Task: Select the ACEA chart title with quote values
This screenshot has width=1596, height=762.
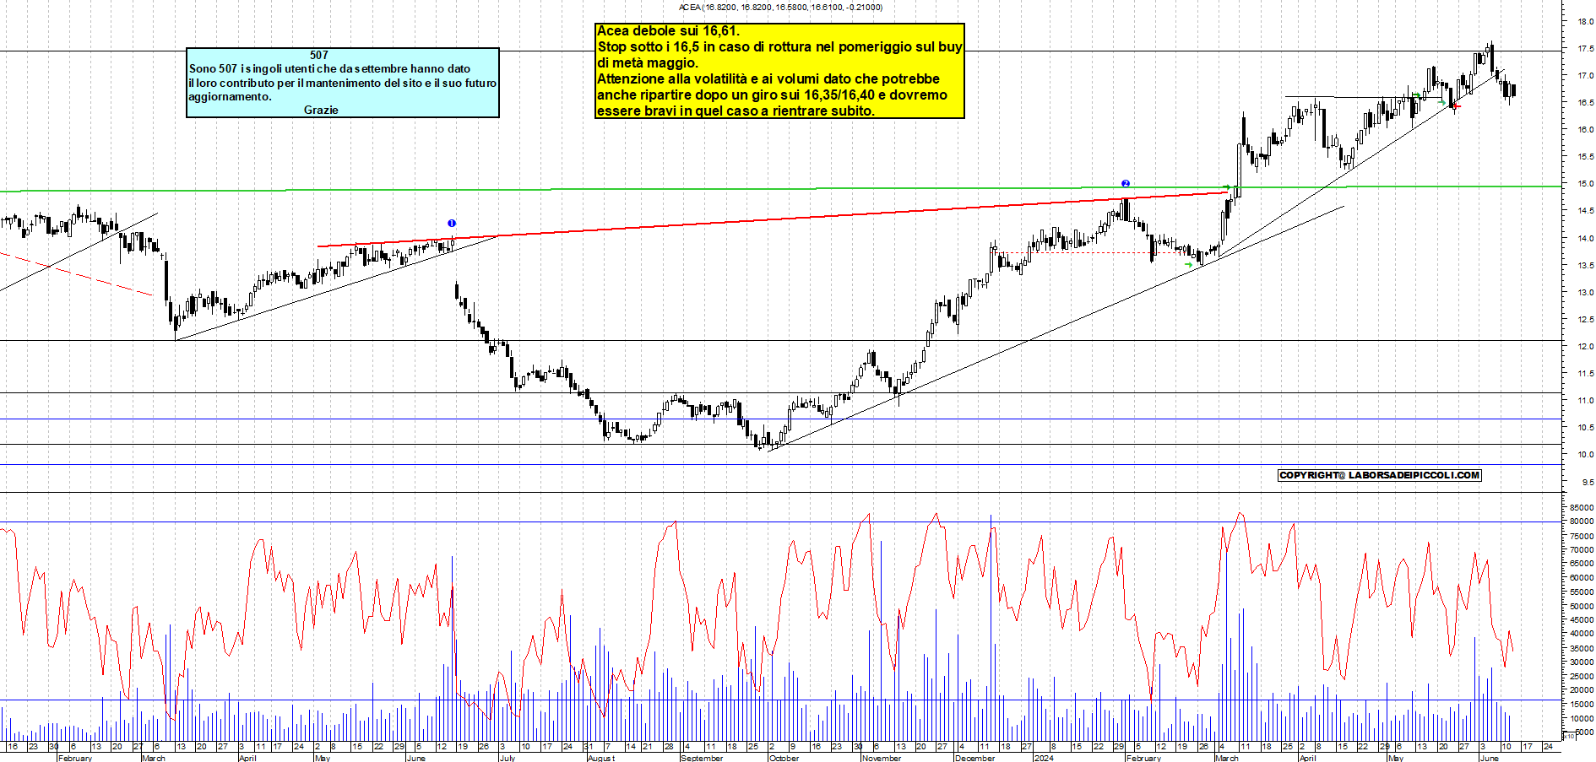Action: [x=781, y=7]
